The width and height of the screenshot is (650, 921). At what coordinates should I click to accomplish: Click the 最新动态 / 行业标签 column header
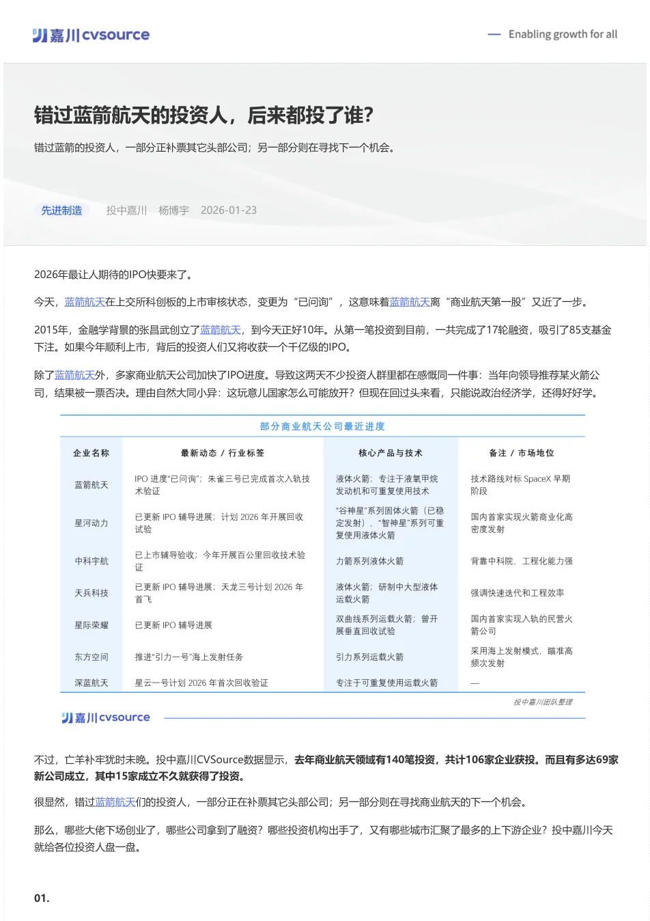tap(223, 453)
